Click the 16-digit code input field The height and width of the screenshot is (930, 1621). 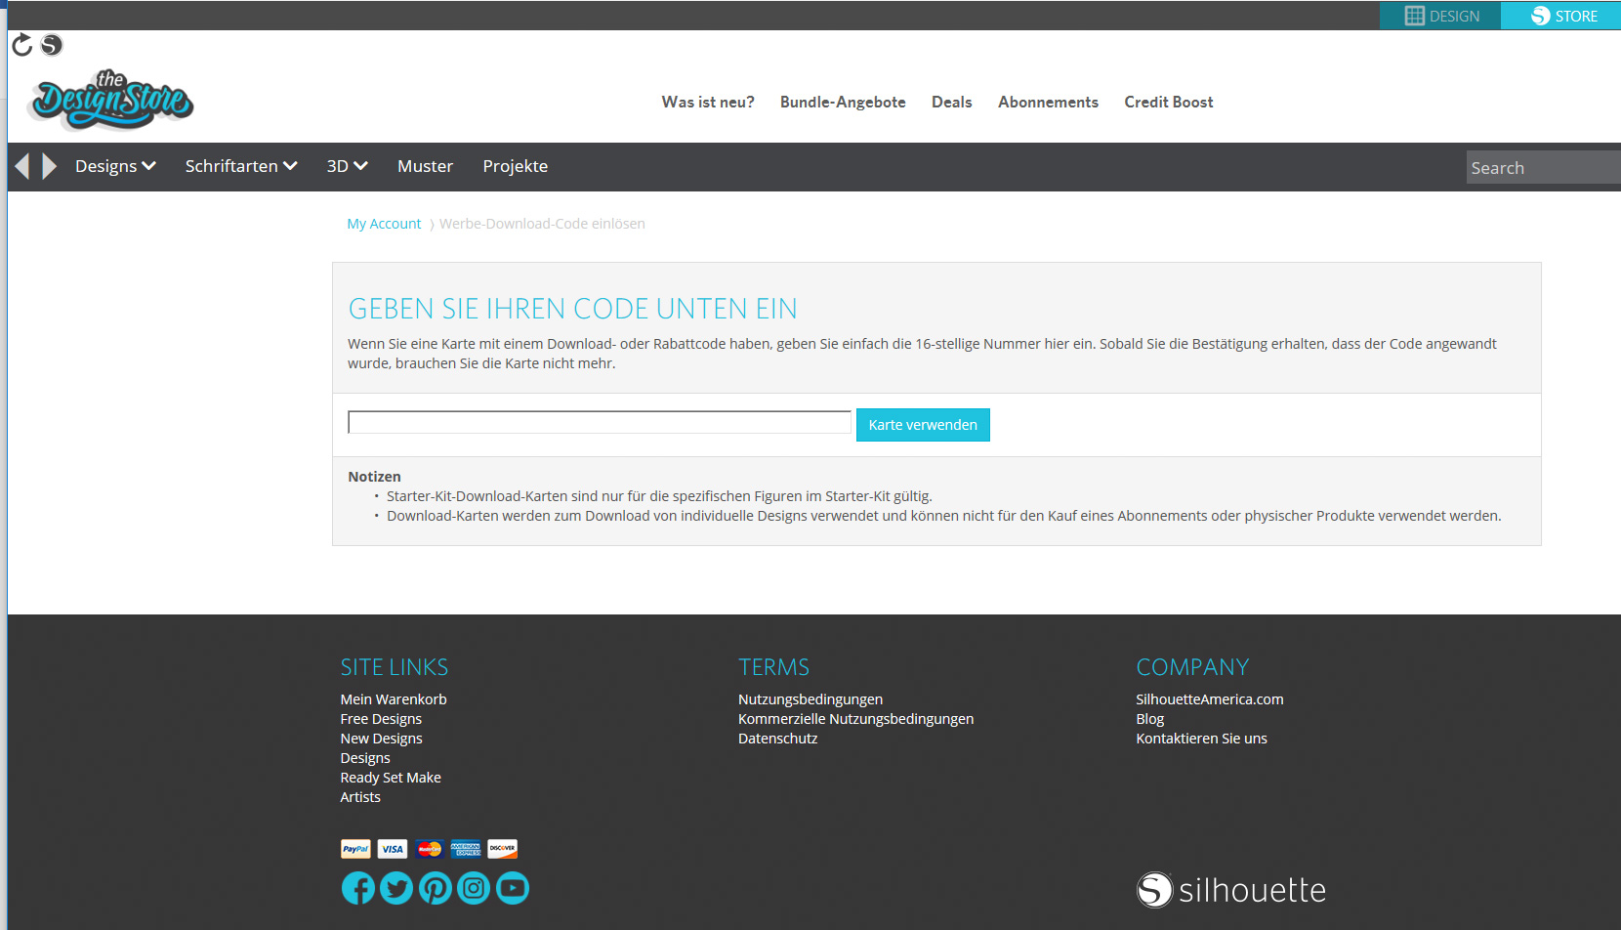click(600, 423)
